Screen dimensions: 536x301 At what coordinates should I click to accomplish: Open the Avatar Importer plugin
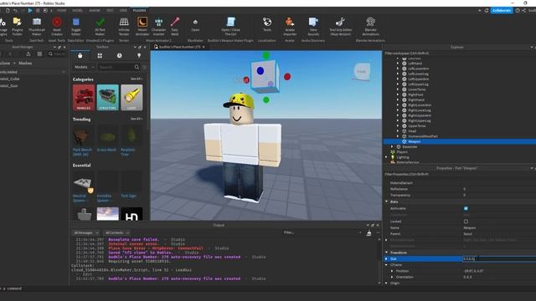click(290, 26)
